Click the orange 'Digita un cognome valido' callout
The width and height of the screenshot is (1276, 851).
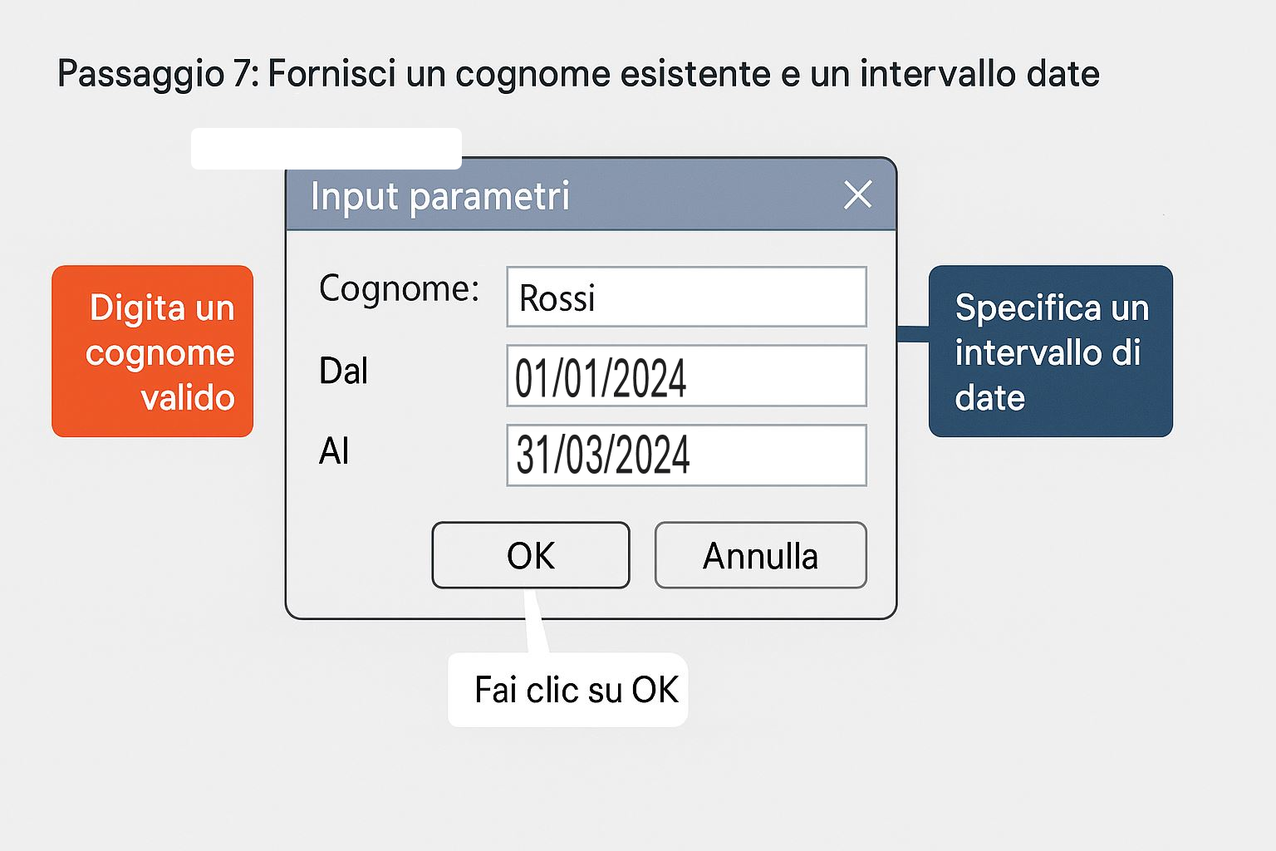153,352
